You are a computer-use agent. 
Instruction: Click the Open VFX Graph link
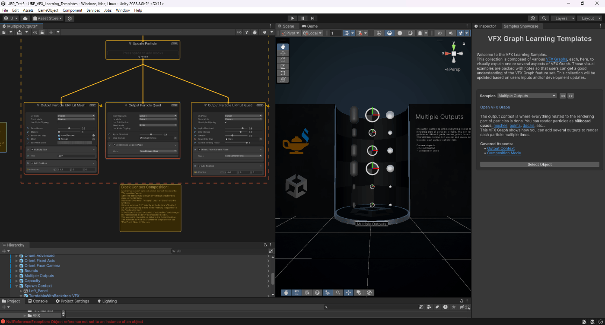495,107
